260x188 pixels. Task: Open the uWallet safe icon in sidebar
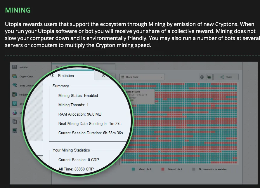pos(14,67)
